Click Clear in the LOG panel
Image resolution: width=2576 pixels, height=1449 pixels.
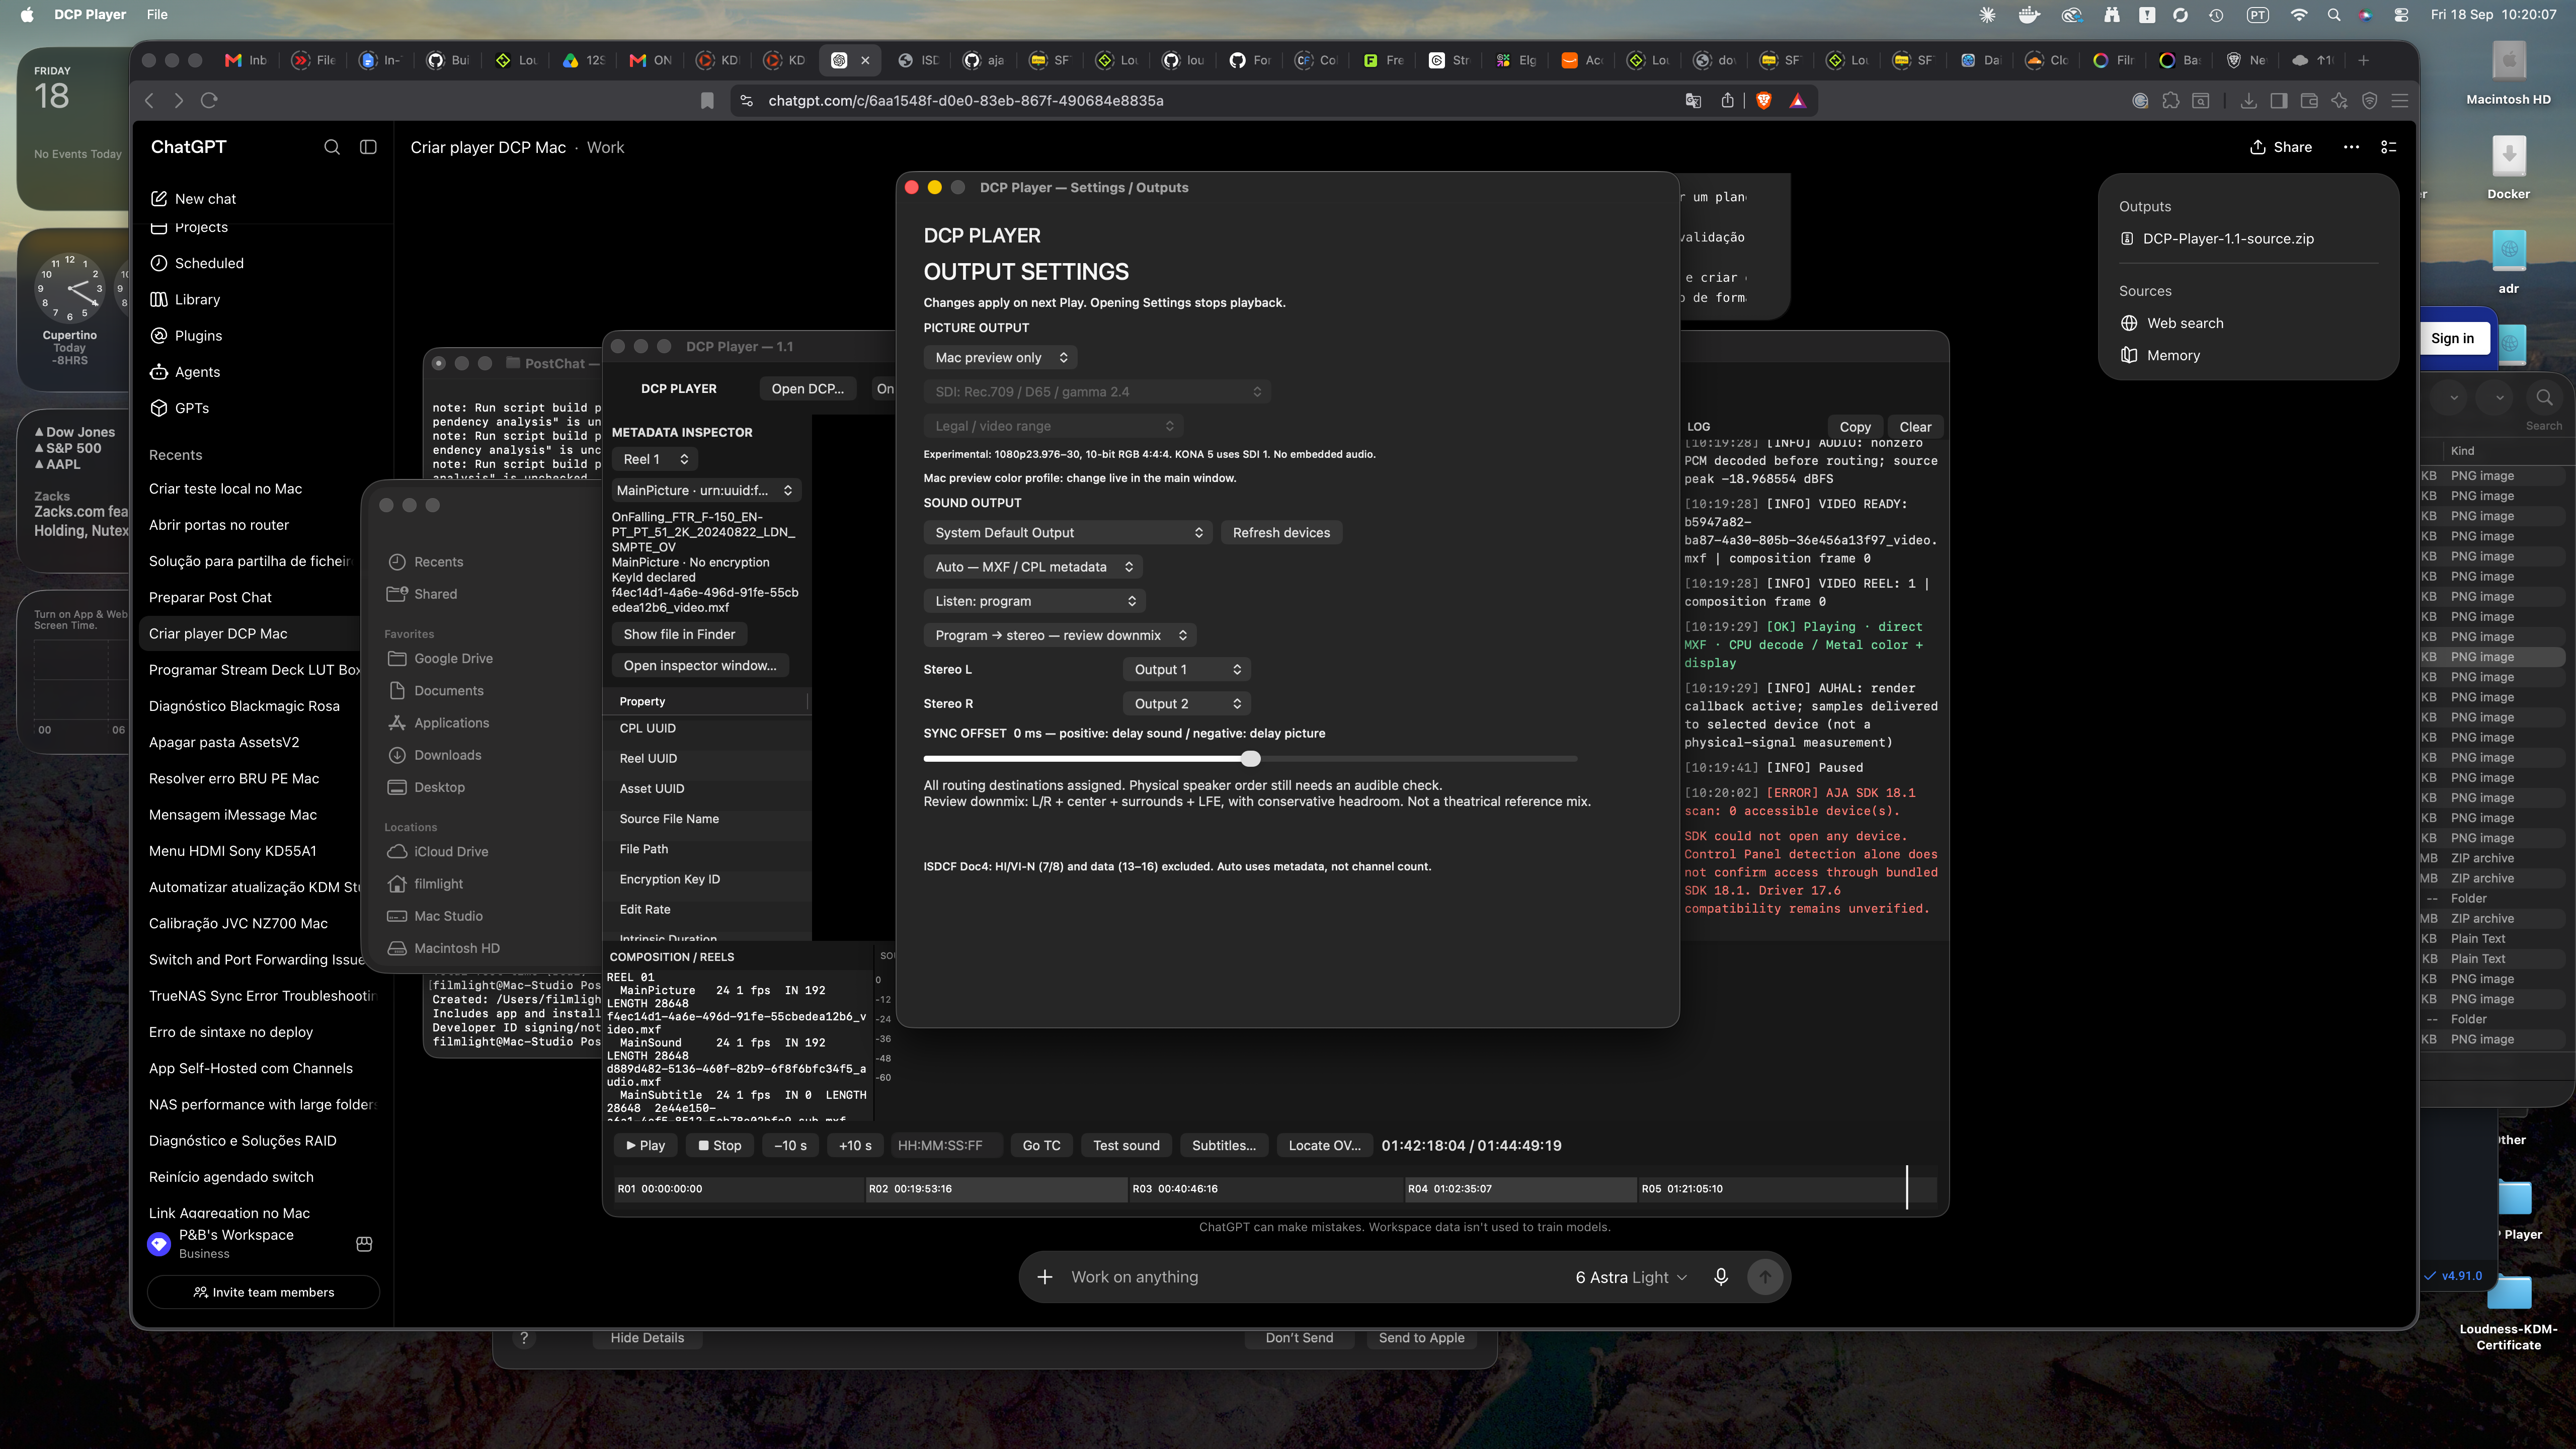(1915, 426)
